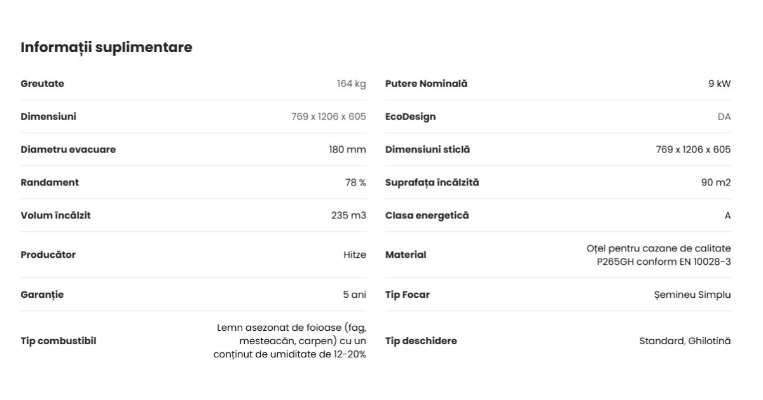
Task: Click the 'DA' EcoDesign value
Action: point(724,117)
